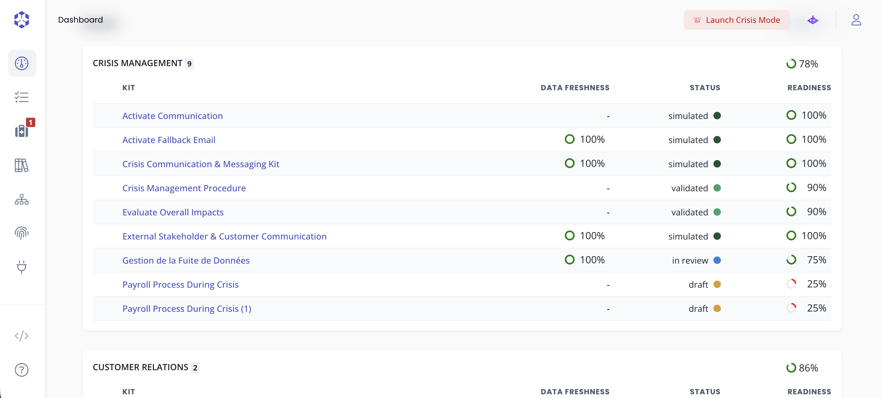Select the plug integrations icon
Screen dimensions: 881x398
[22, 267]
